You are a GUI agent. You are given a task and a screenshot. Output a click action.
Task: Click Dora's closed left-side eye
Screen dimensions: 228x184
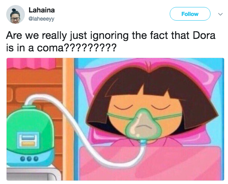123,107
